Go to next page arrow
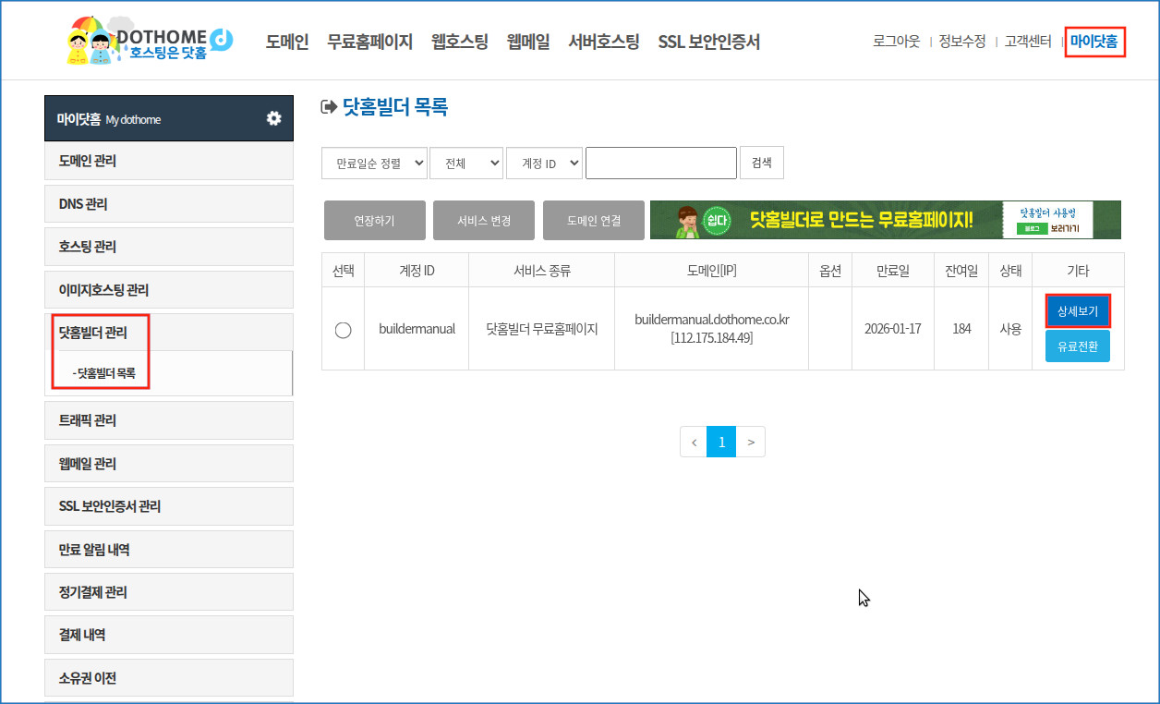The width and height of the screenshot is (1160, 704). pos(751,442)
